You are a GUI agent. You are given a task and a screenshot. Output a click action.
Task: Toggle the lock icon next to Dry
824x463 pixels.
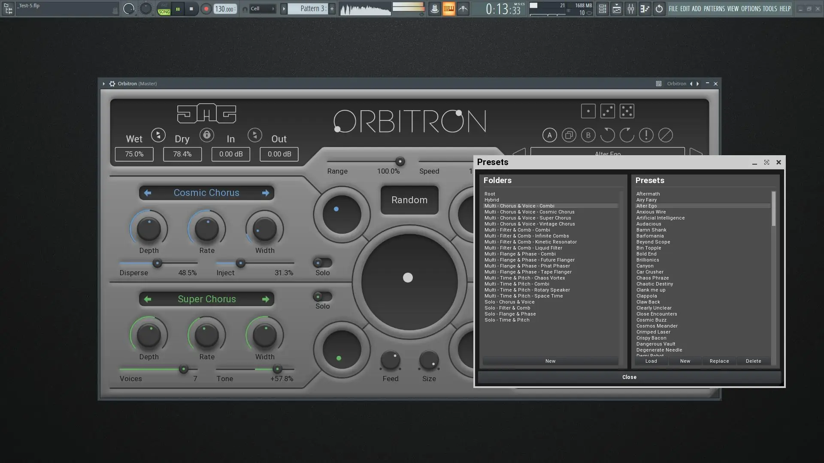(x=206, y=135)
